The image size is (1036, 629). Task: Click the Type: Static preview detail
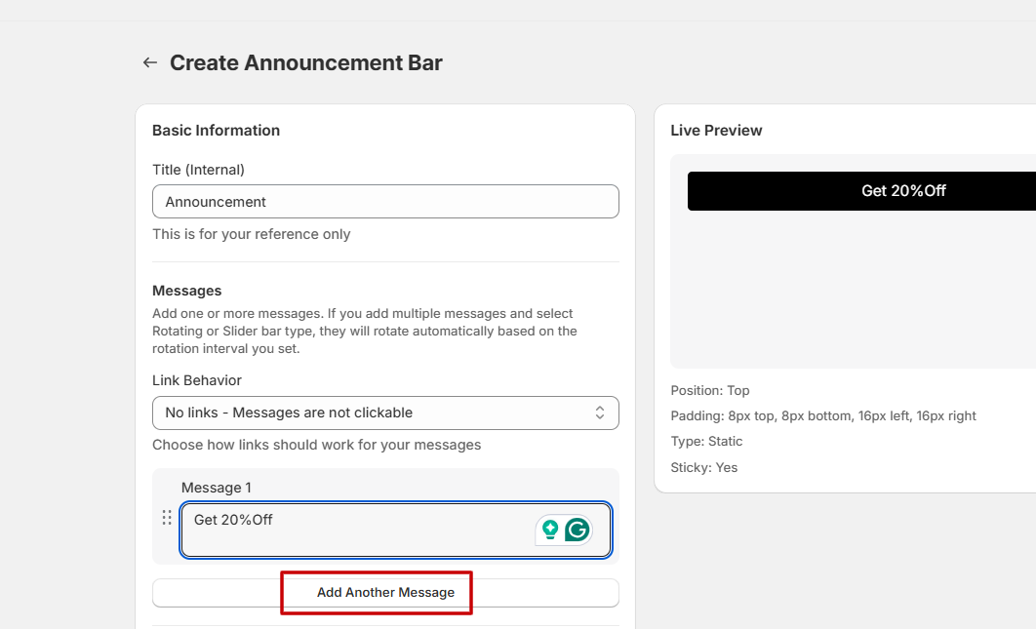point(706,442)
